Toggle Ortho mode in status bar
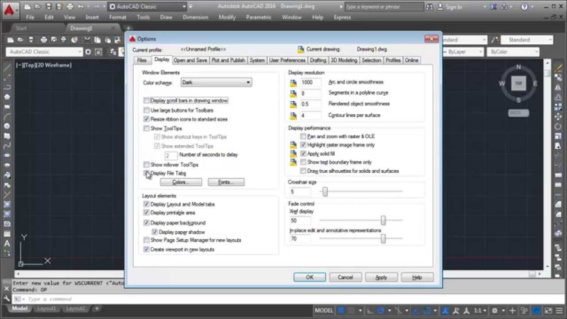 coord(370,311)
